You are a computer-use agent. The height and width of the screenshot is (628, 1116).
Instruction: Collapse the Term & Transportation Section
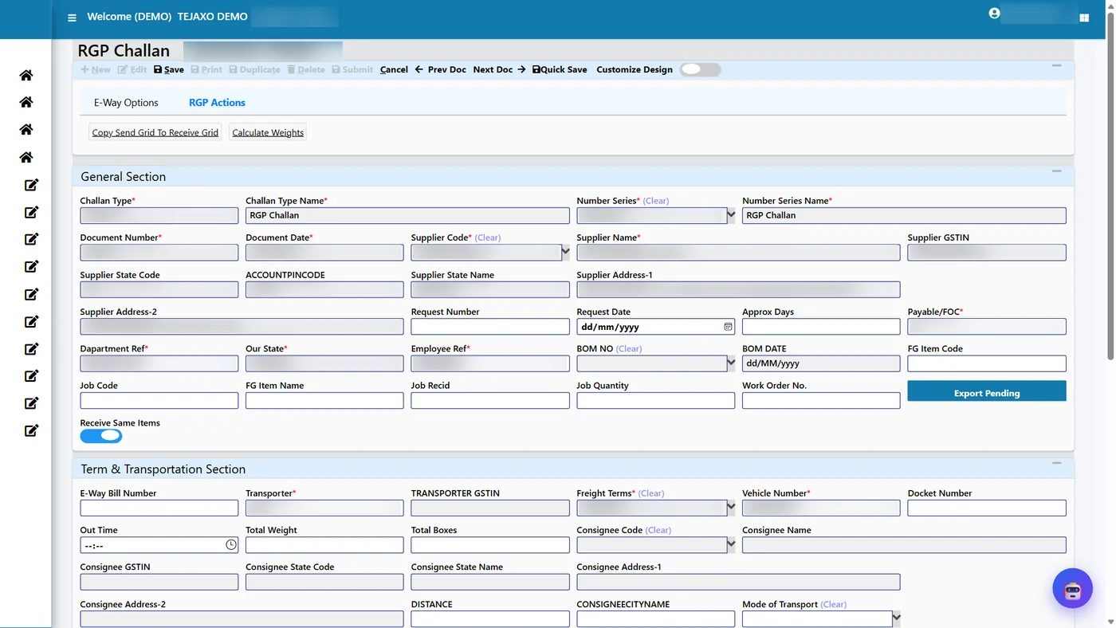click(x=1056, y=464)
